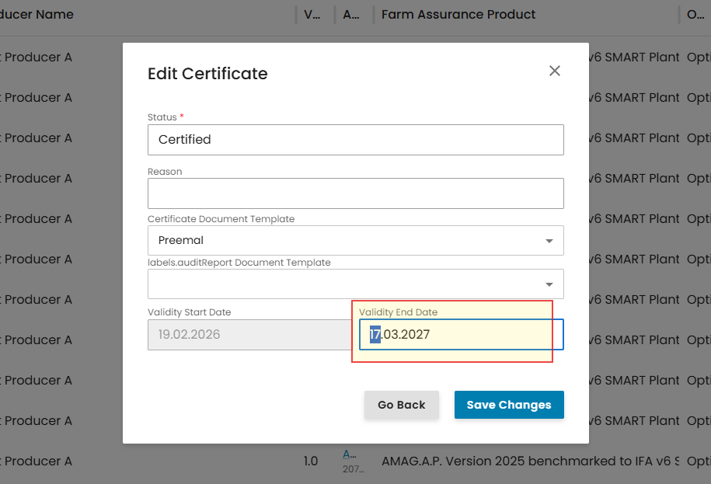
Task: Open the "A..." link in bottom row
Action: [x=350, y=454]
